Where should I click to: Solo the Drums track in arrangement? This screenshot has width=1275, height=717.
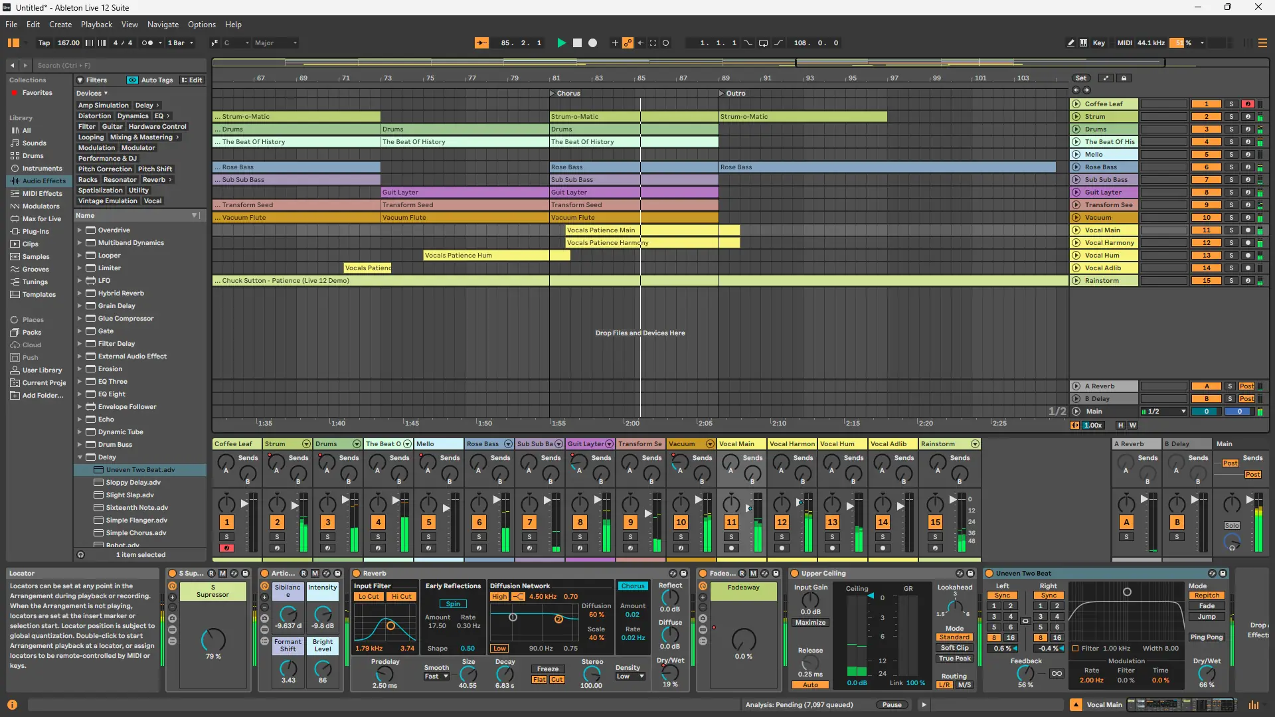pyautogui.click(x=1231, y=129)
